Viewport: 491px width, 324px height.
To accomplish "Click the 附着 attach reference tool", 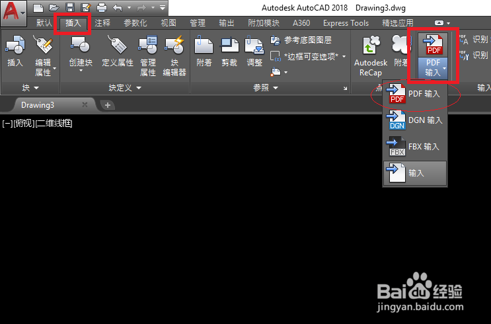I will (x=204, y=52).
